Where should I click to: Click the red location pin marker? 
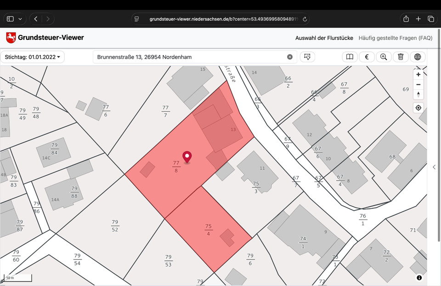tap(187, 157)
